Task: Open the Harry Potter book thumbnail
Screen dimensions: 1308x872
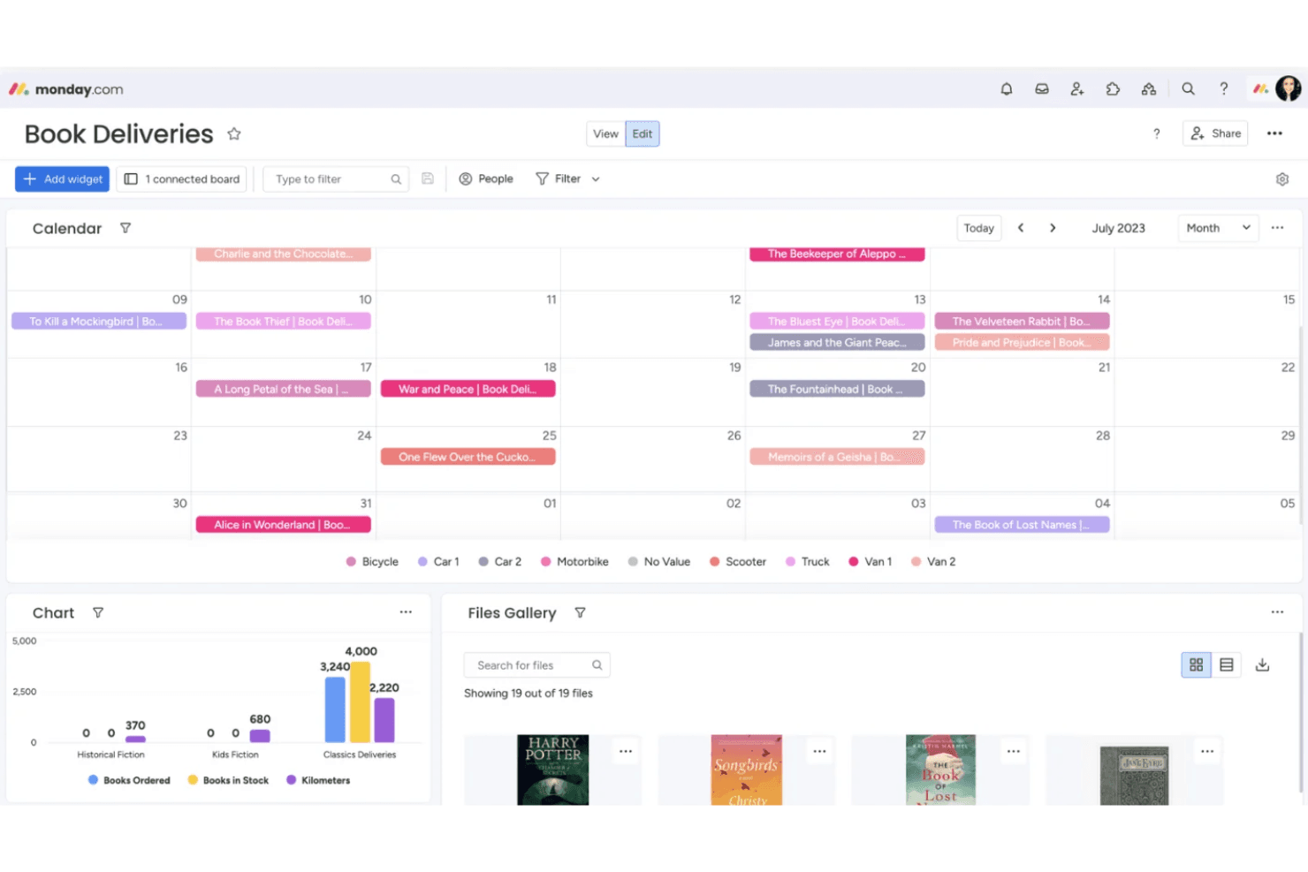Action: (553, 770)
